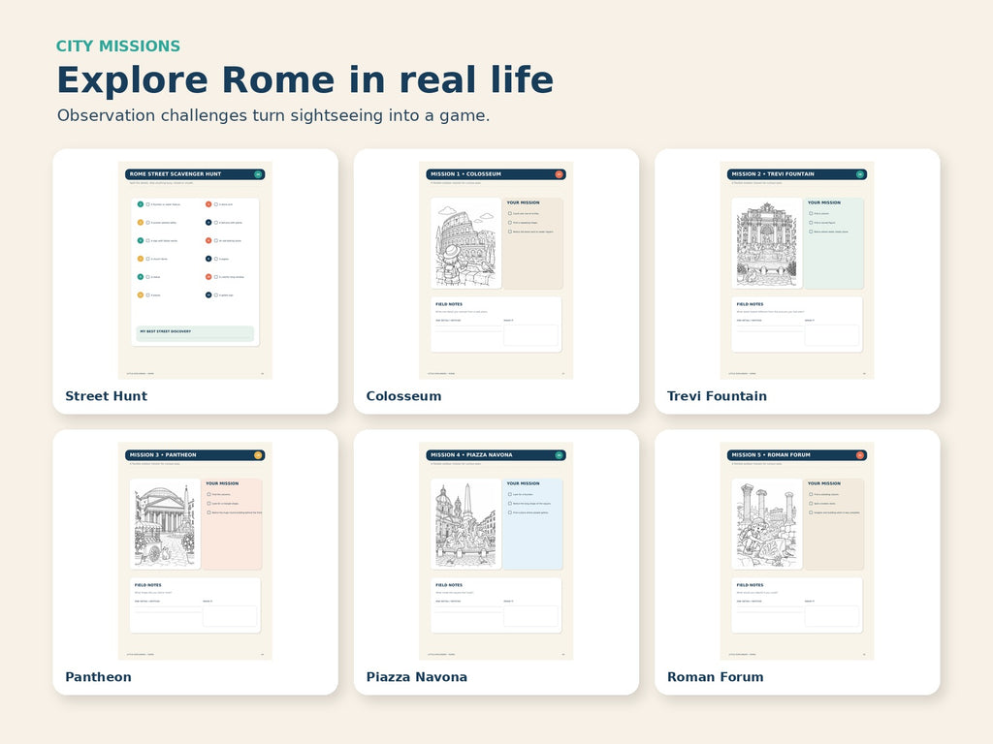Open the Street Hunt page thumbnail
Image resolution: width=993 pixels, height=744 pixels.
click(195, 270)
